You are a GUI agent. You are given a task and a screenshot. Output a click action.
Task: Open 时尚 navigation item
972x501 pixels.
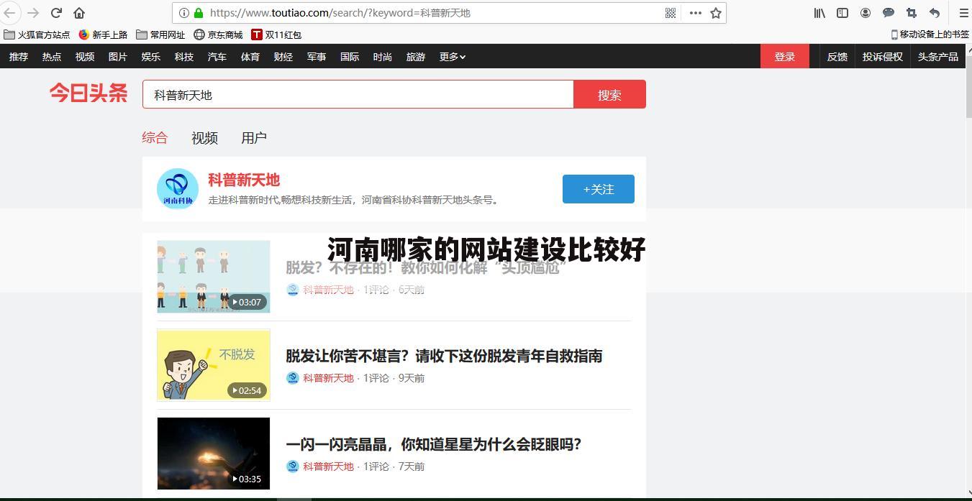point(383,57)
